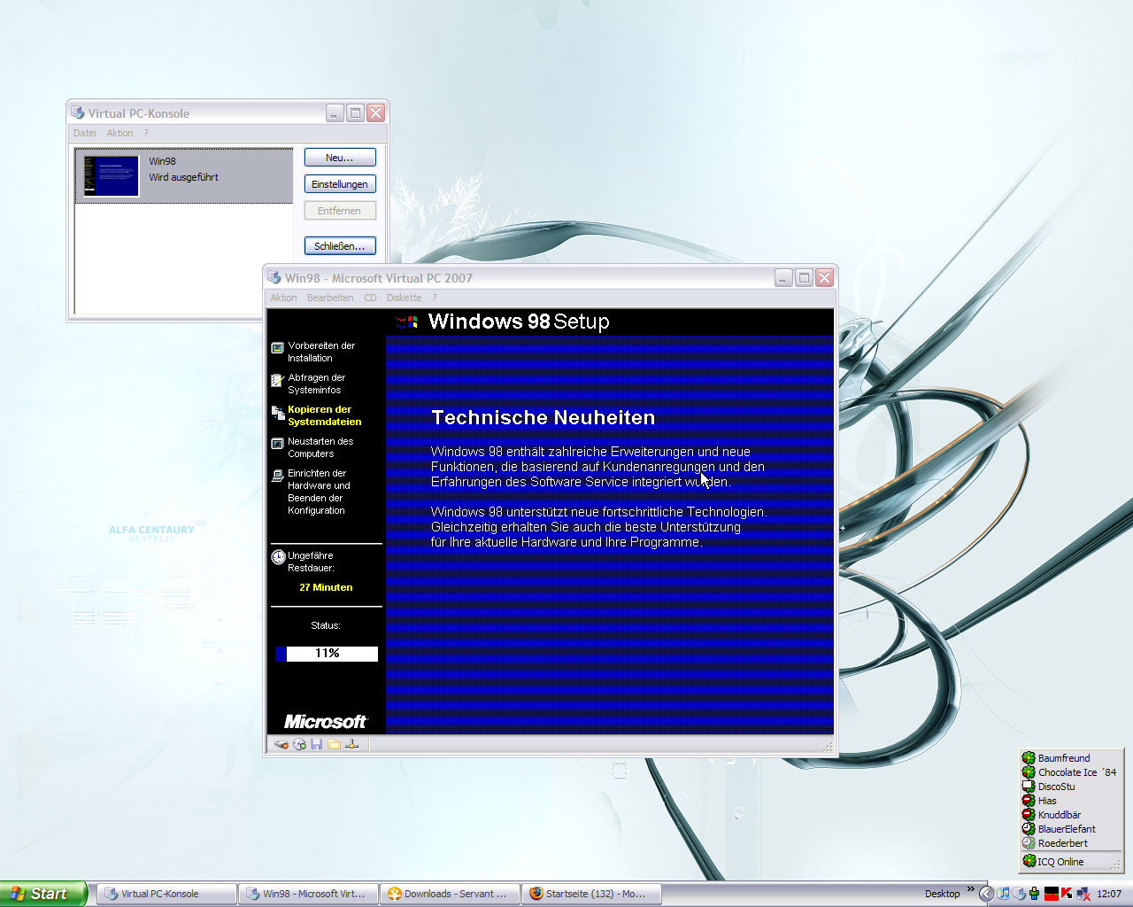The image size is (1133, 907).
Task: Click the green person tray icon
Action: (x=1034, y=894)
